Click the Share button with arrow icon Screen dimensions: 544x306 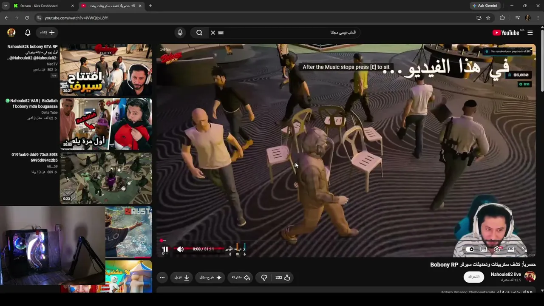[241, 278]
